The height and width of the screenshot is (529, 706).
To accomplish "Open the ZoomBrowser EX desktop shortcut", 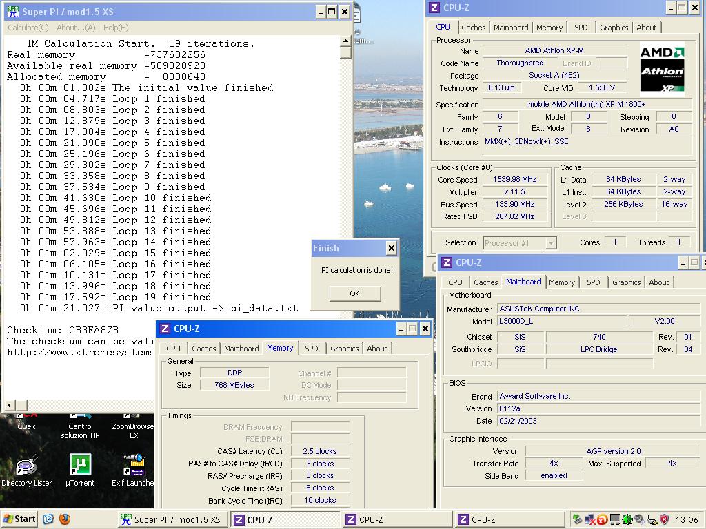I will coord(133,426).
